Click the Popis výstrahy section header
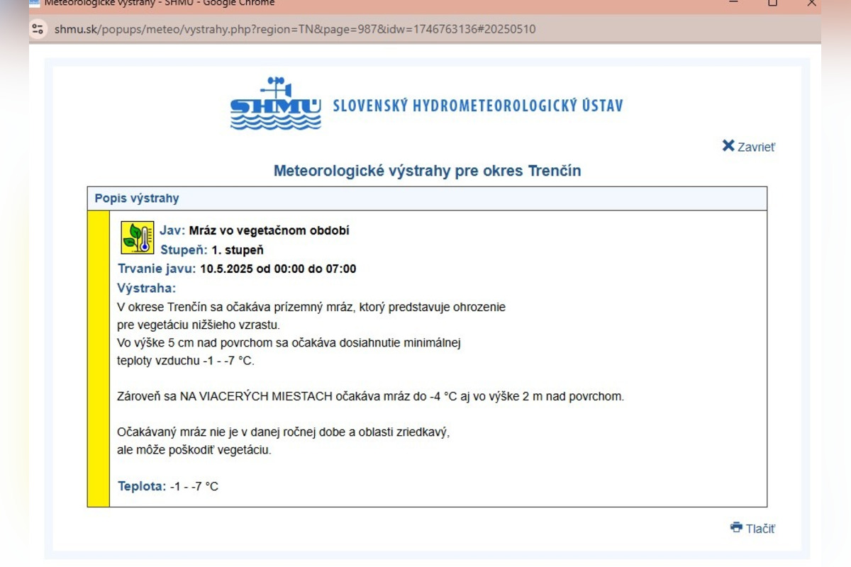The width and height of the screenshot is (851, 567). tap(137, 198)
